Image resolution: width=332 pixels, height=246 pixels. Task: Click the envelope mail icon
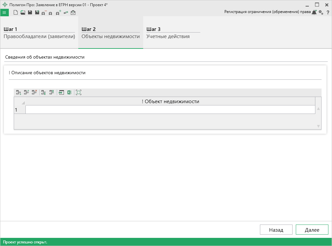click(73, 13)
